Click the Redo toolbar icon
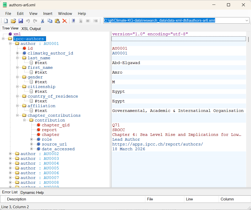The height and width of the screenshot is (210, 251). (x=35, y=21)
